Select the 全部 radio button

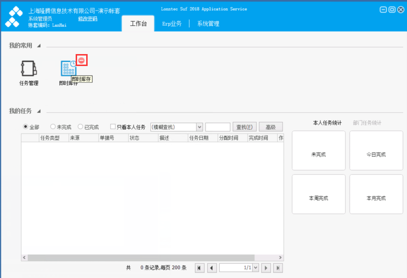tap(25, 126)
